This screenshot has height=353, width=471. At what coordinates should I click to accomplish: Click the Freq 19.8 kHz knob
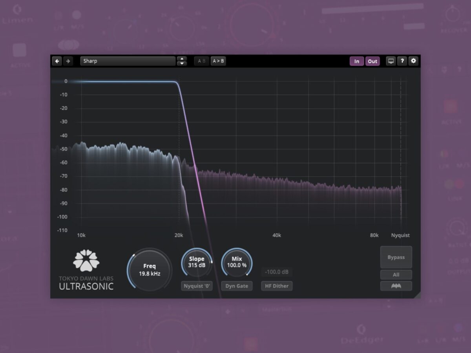point(150,270)
